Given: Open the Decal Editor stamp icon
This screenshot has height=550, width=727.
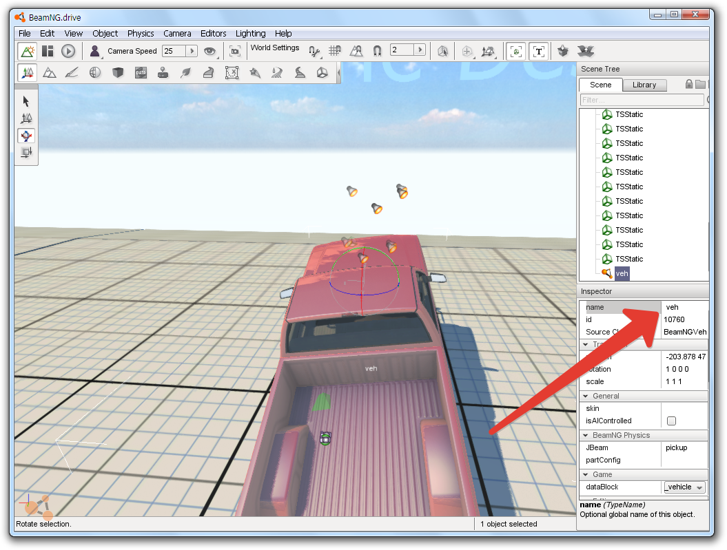Looking at the screenshot, I should 163,73.
